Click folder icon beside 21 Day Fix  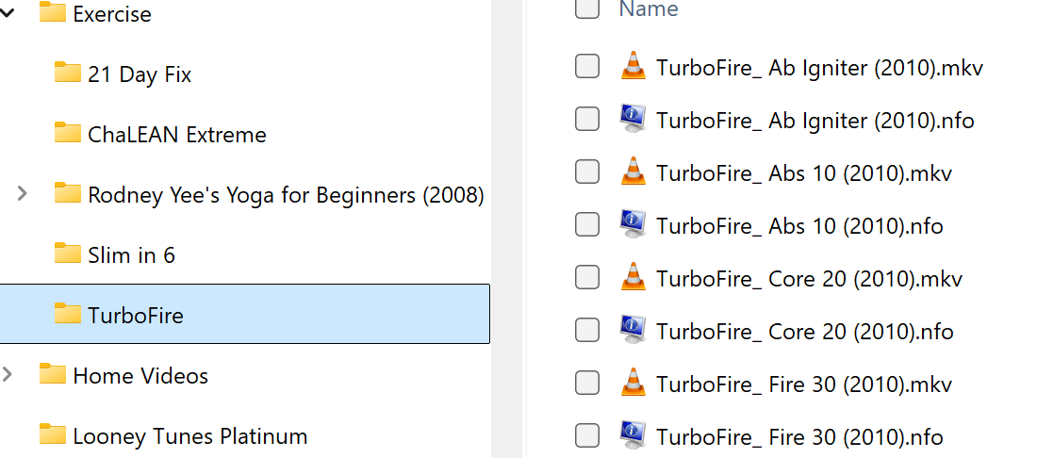[67, 74]
